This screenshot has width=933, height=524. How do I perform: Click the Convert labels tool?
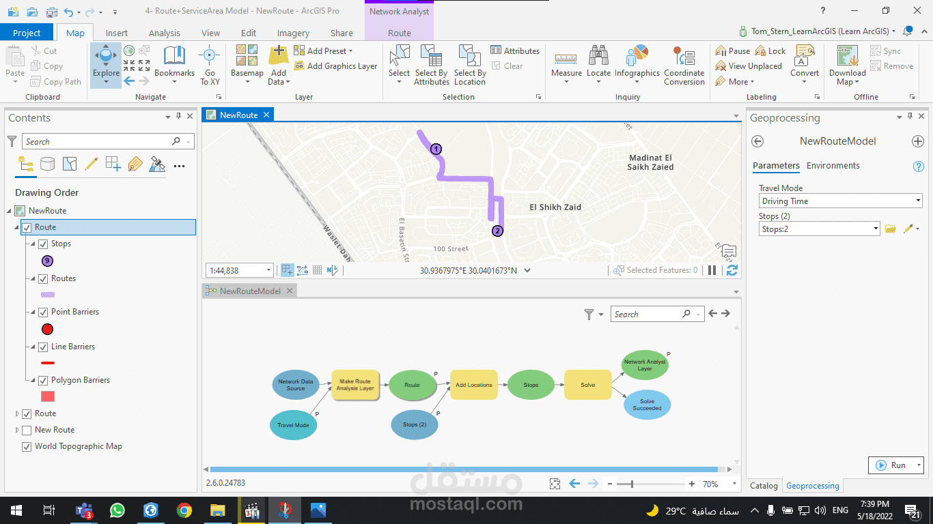click(x=805, y=65)
